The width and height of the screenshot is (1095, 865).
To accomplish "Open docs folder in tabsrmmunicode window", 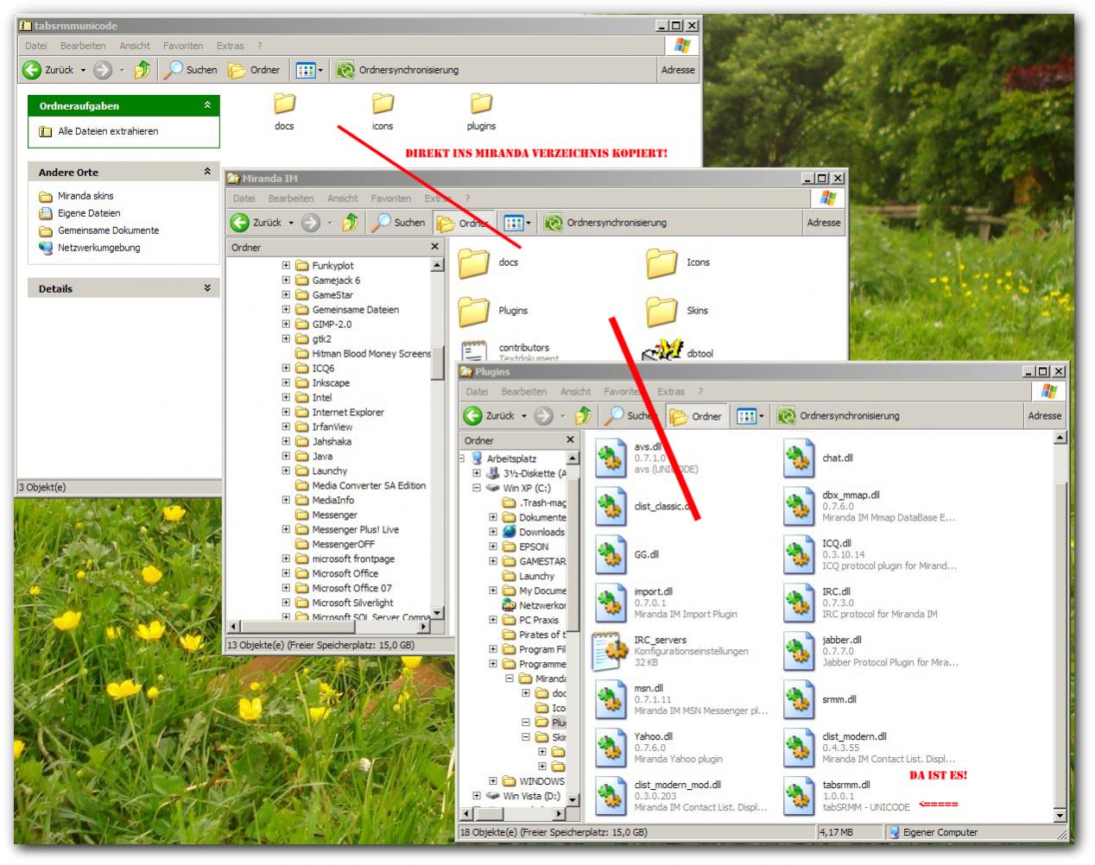I will pos(284,111).
